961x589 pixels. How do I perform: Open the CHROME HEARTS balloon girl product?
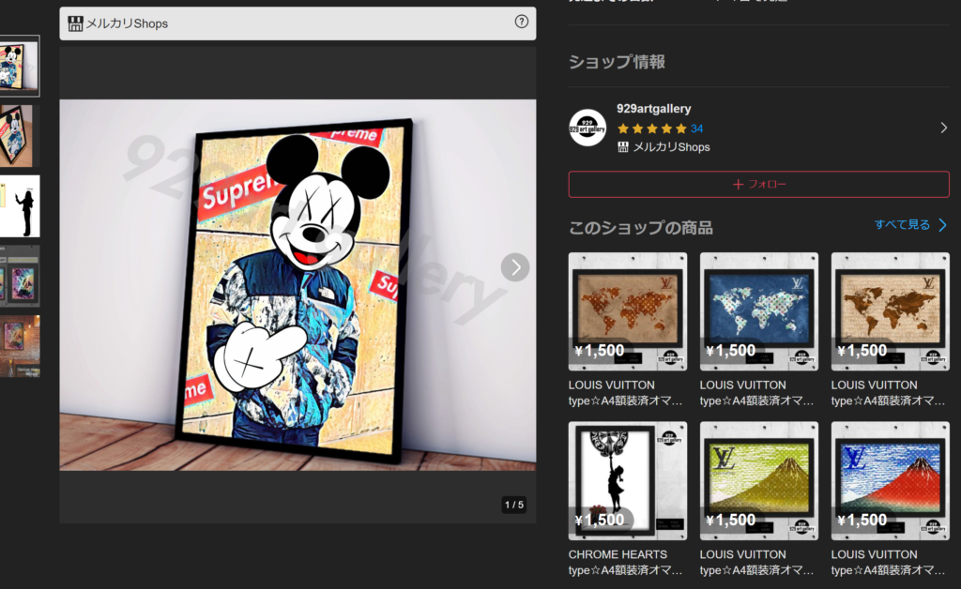click(627, 480)
